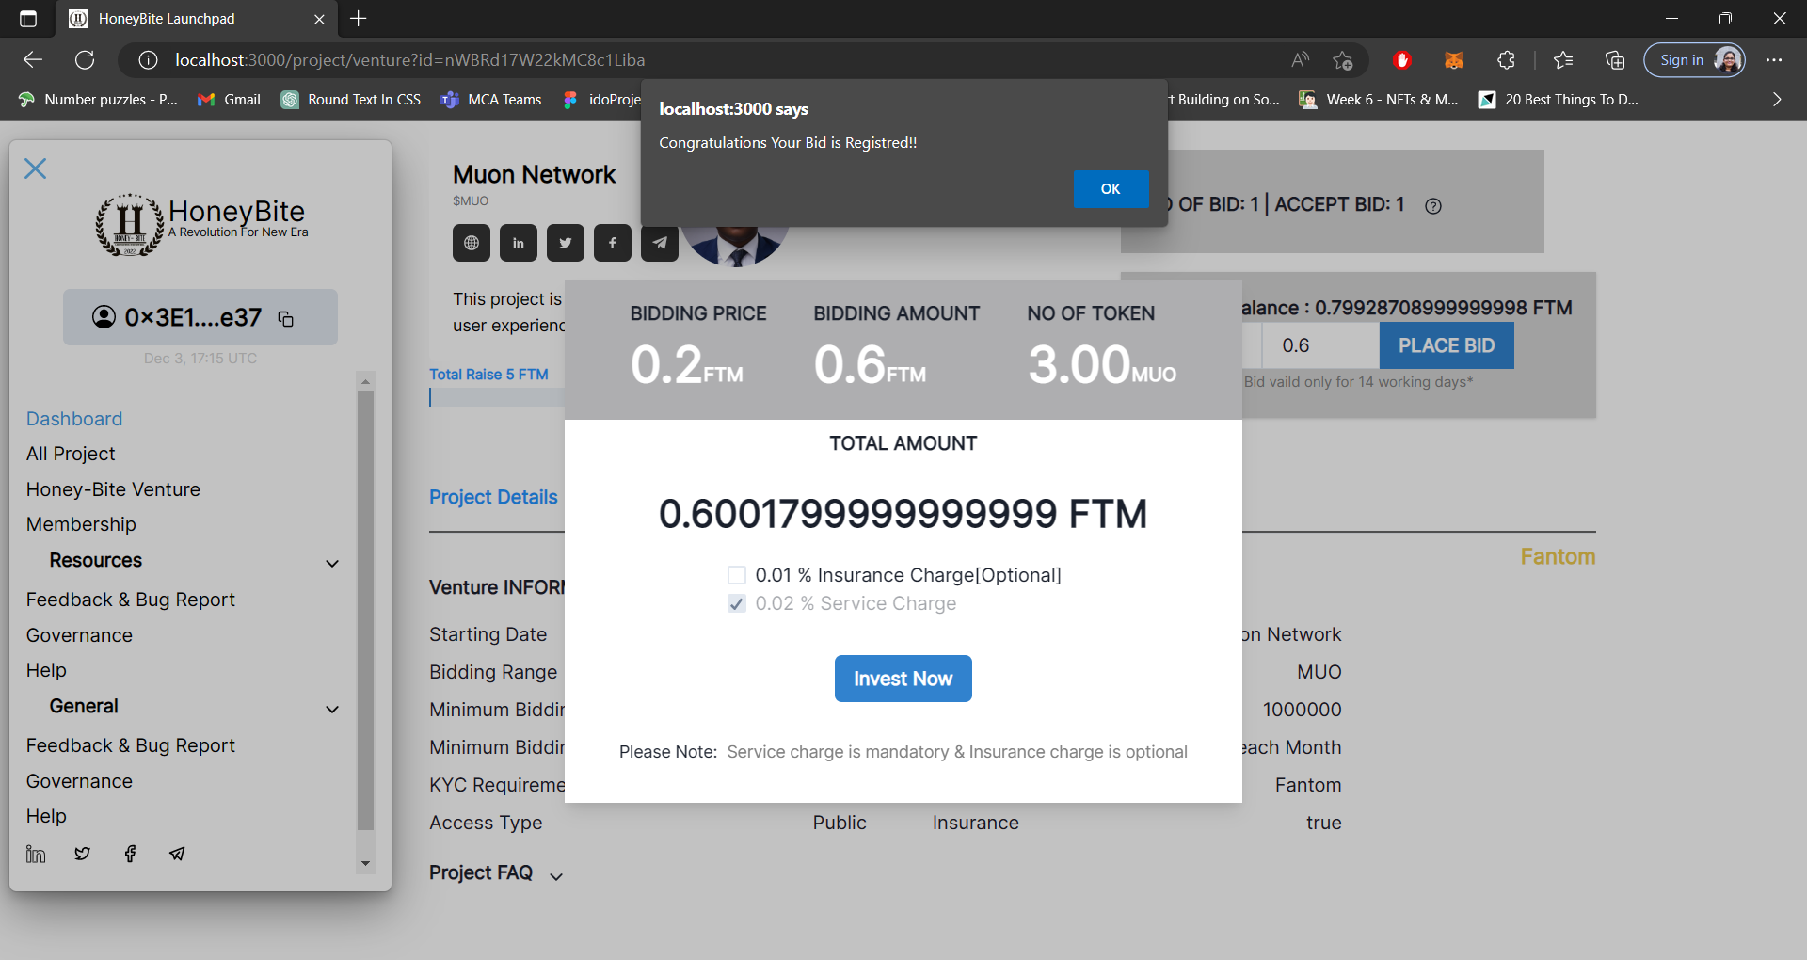Collapse the Resources section

click(x=332, y=563)
